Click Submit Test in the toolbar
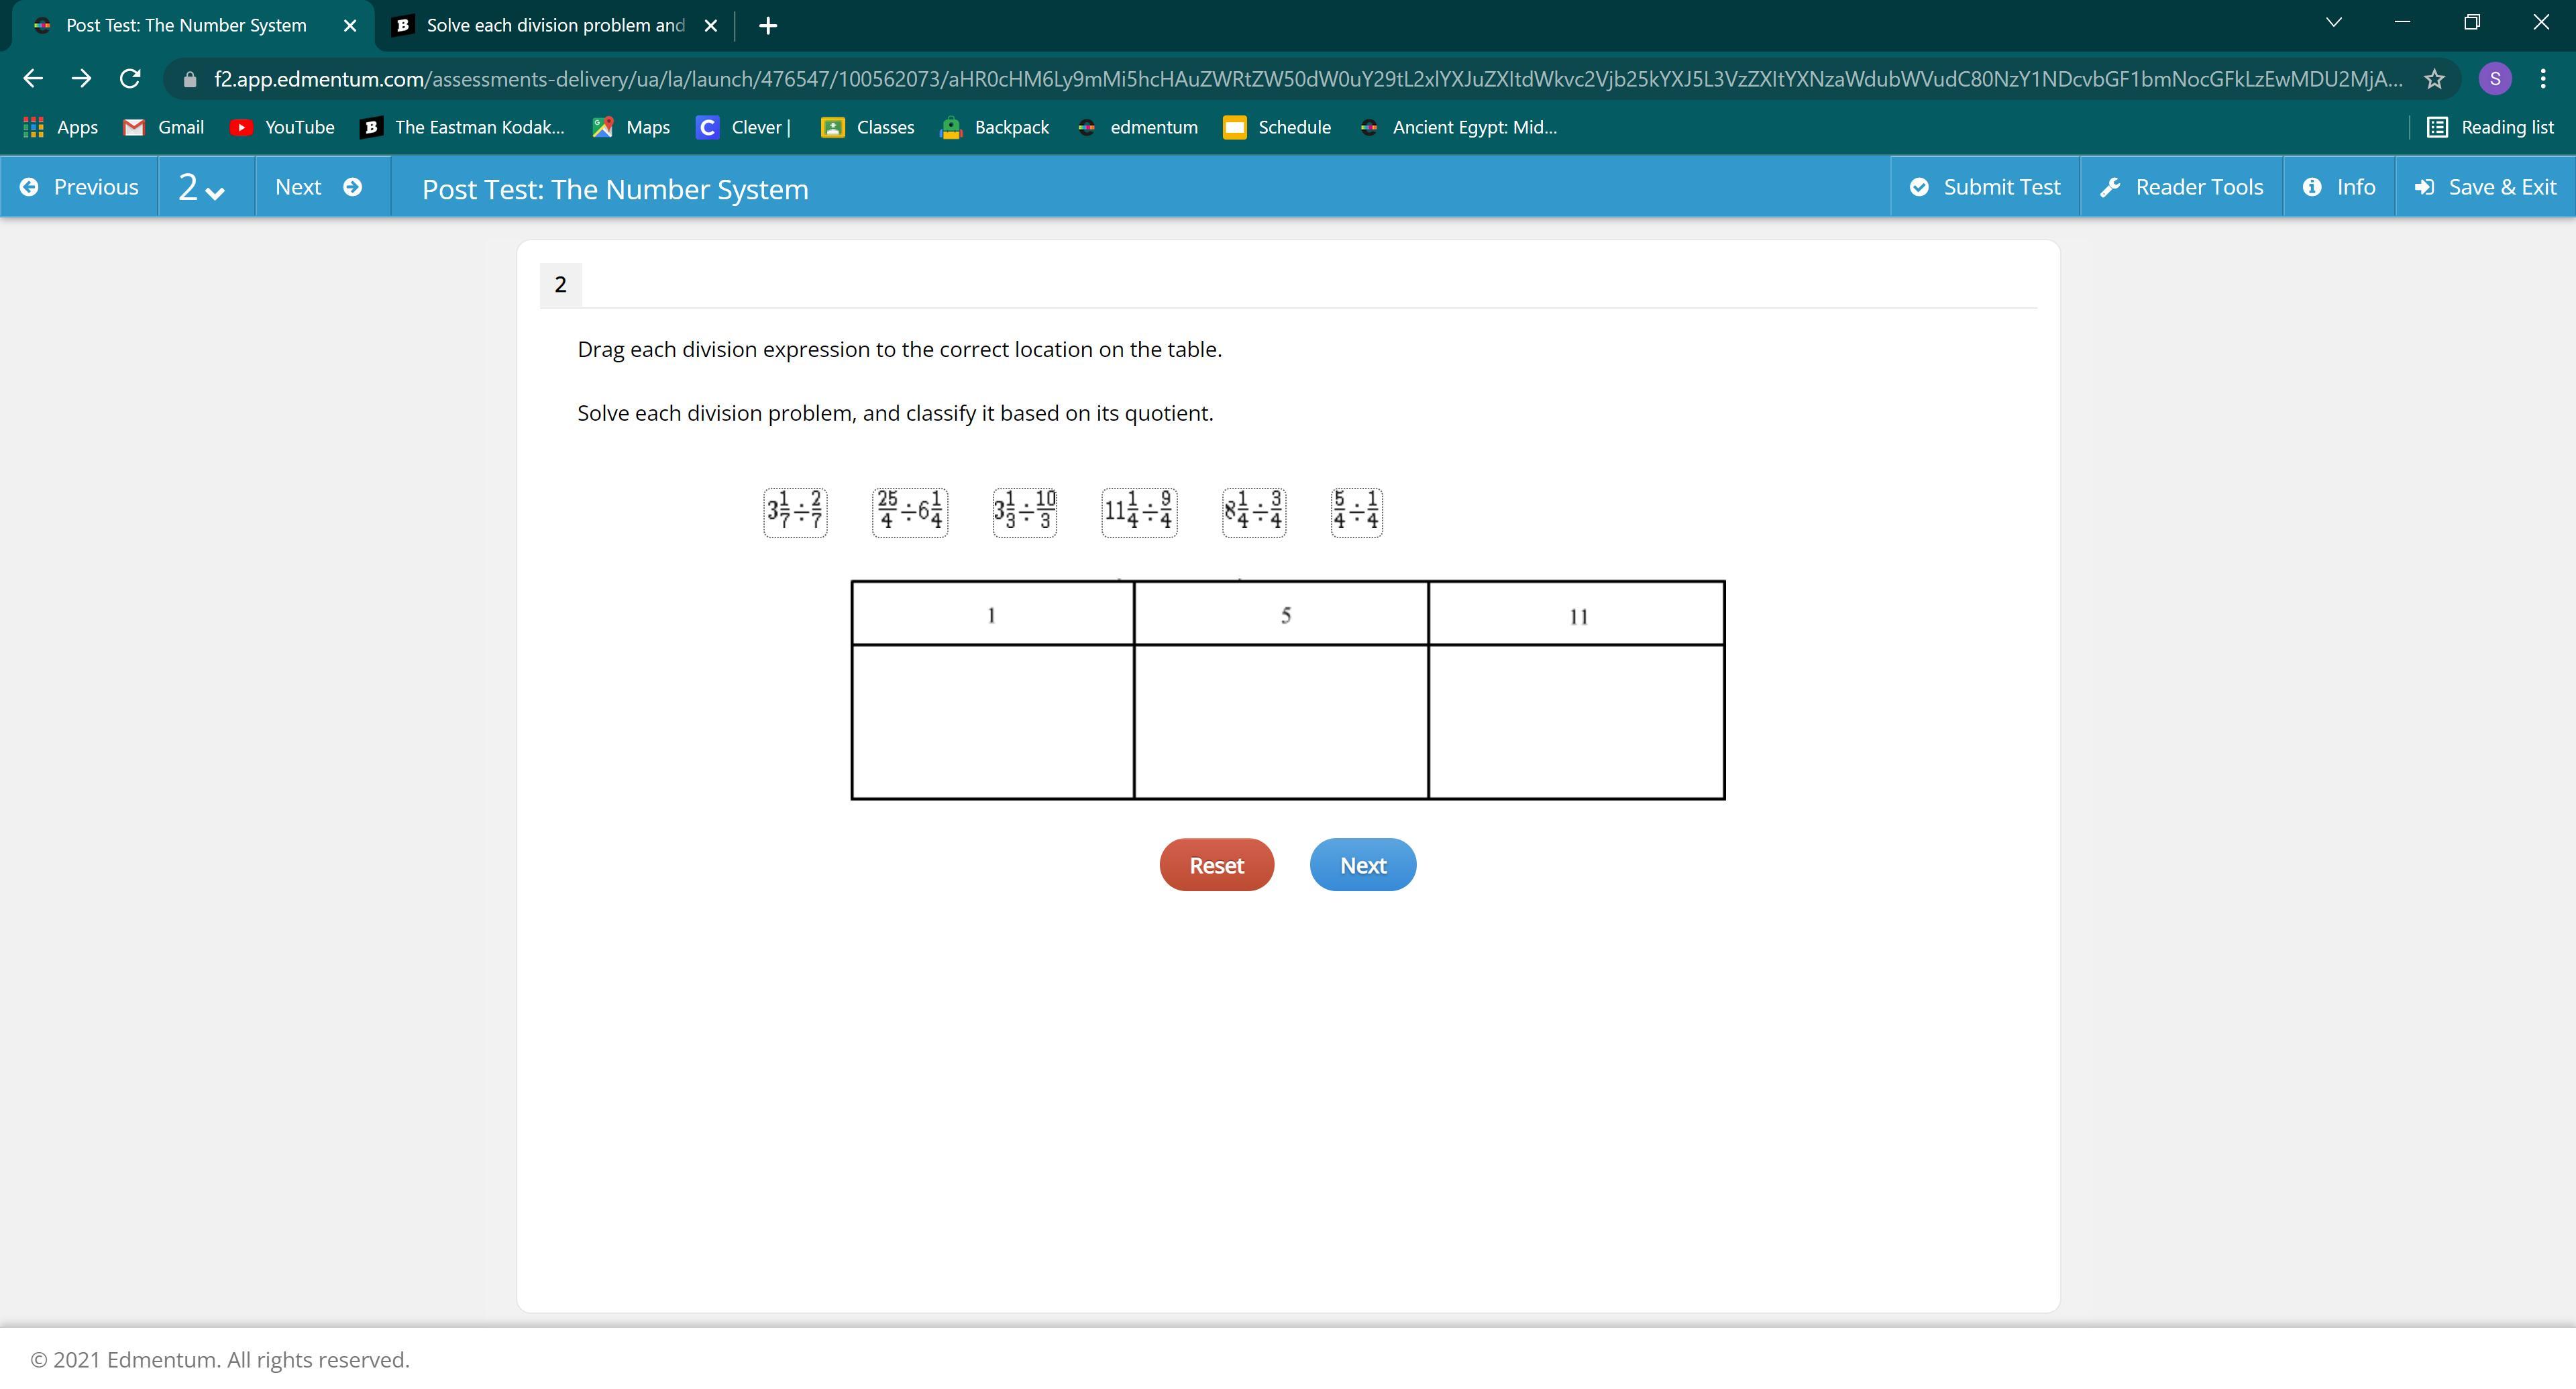Image resolution: width=2576 pixels, height=1389 pixels. pyautogui.click(x=1985, y=188)
